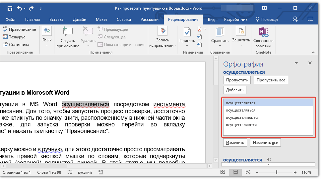
Task: Click the Пропустить все button
Action: [x=271, y=80]
